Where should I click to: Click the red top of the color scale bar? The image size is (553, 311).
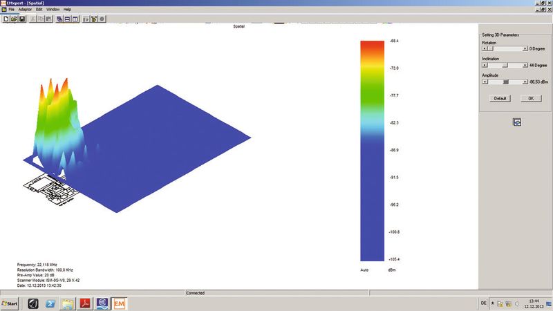click(x=372, y=46)
